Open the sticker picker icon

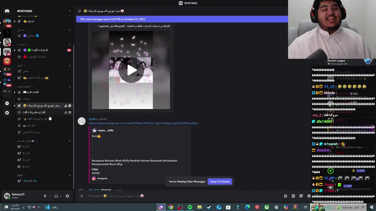coord(301,196)
